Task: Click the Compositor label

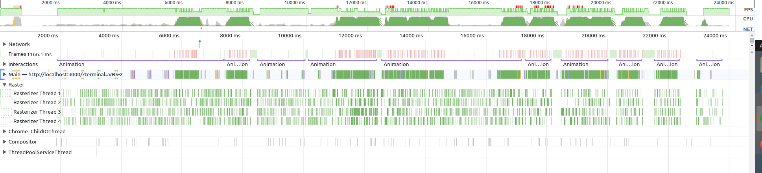Action: coord(23,142)
